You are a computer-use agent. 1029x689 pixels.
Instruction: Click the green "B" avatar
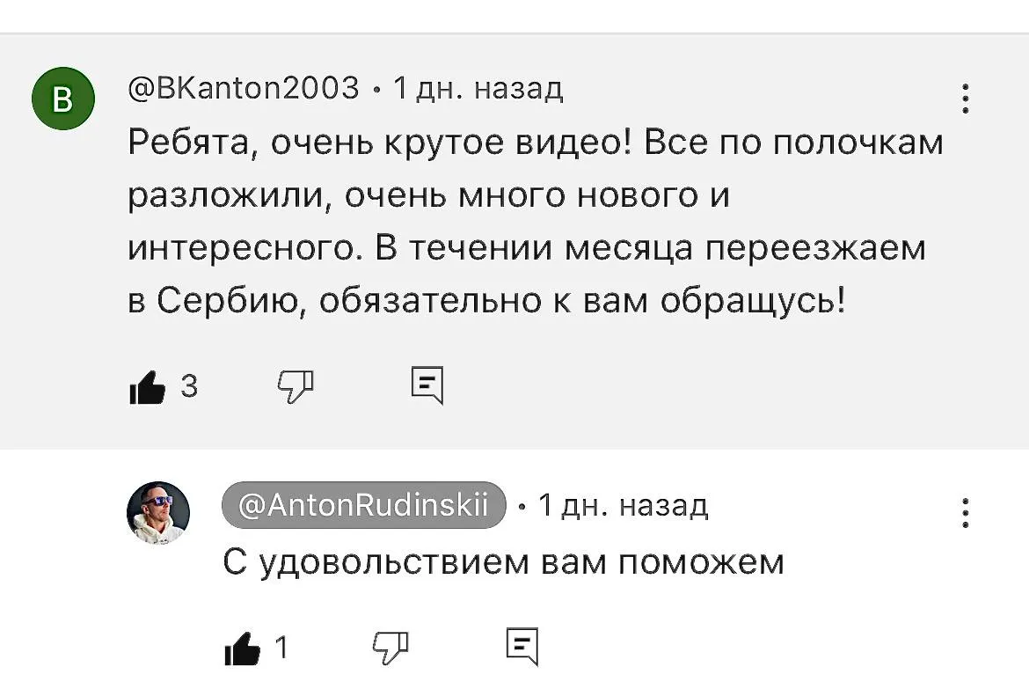click(x=62, y=99)
